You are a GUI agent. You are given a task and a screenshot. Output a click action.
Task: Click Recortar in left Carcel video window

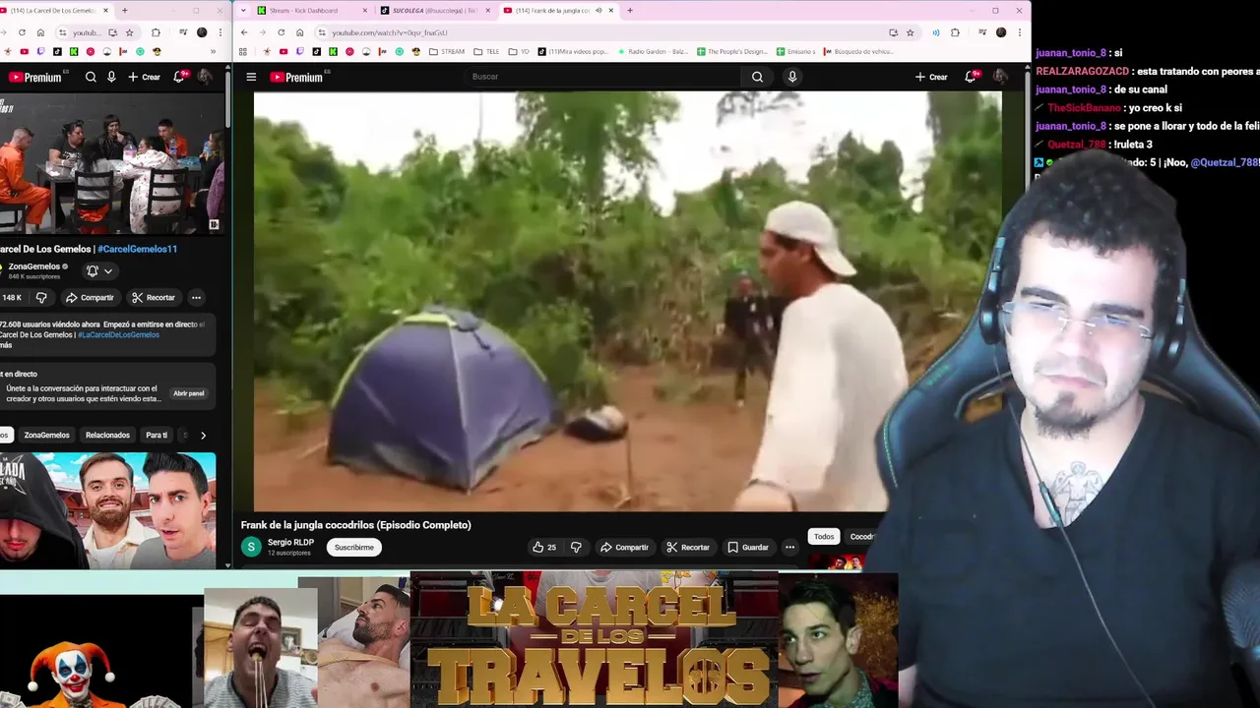click(154, 297)
